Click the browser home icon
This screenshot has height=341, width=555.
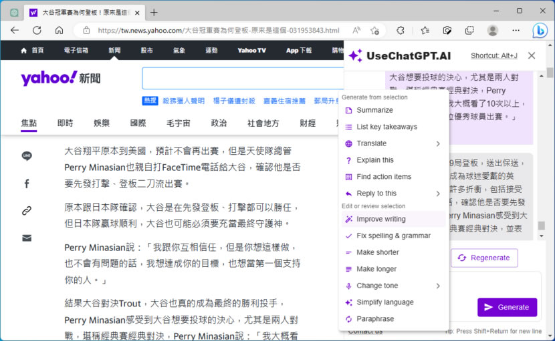[x=59, y=30]
